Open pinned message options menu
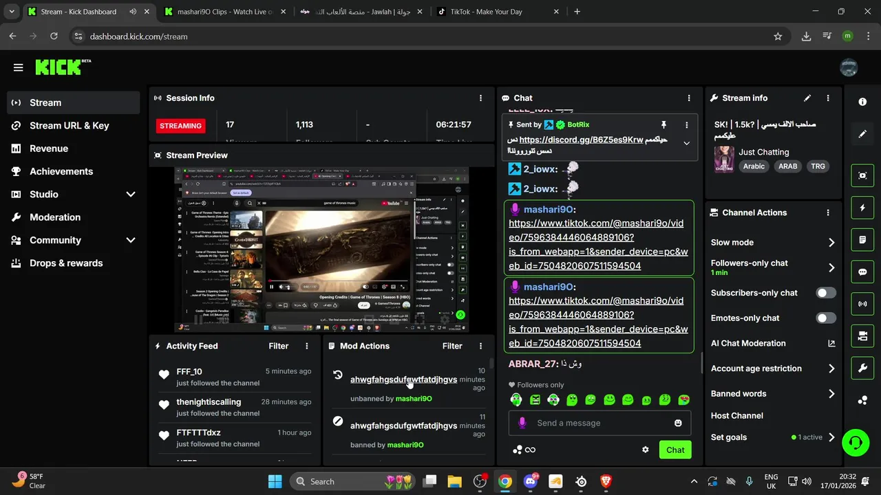Image resolution: width=881 pixels, height=495 pixels. pos(686,124)
